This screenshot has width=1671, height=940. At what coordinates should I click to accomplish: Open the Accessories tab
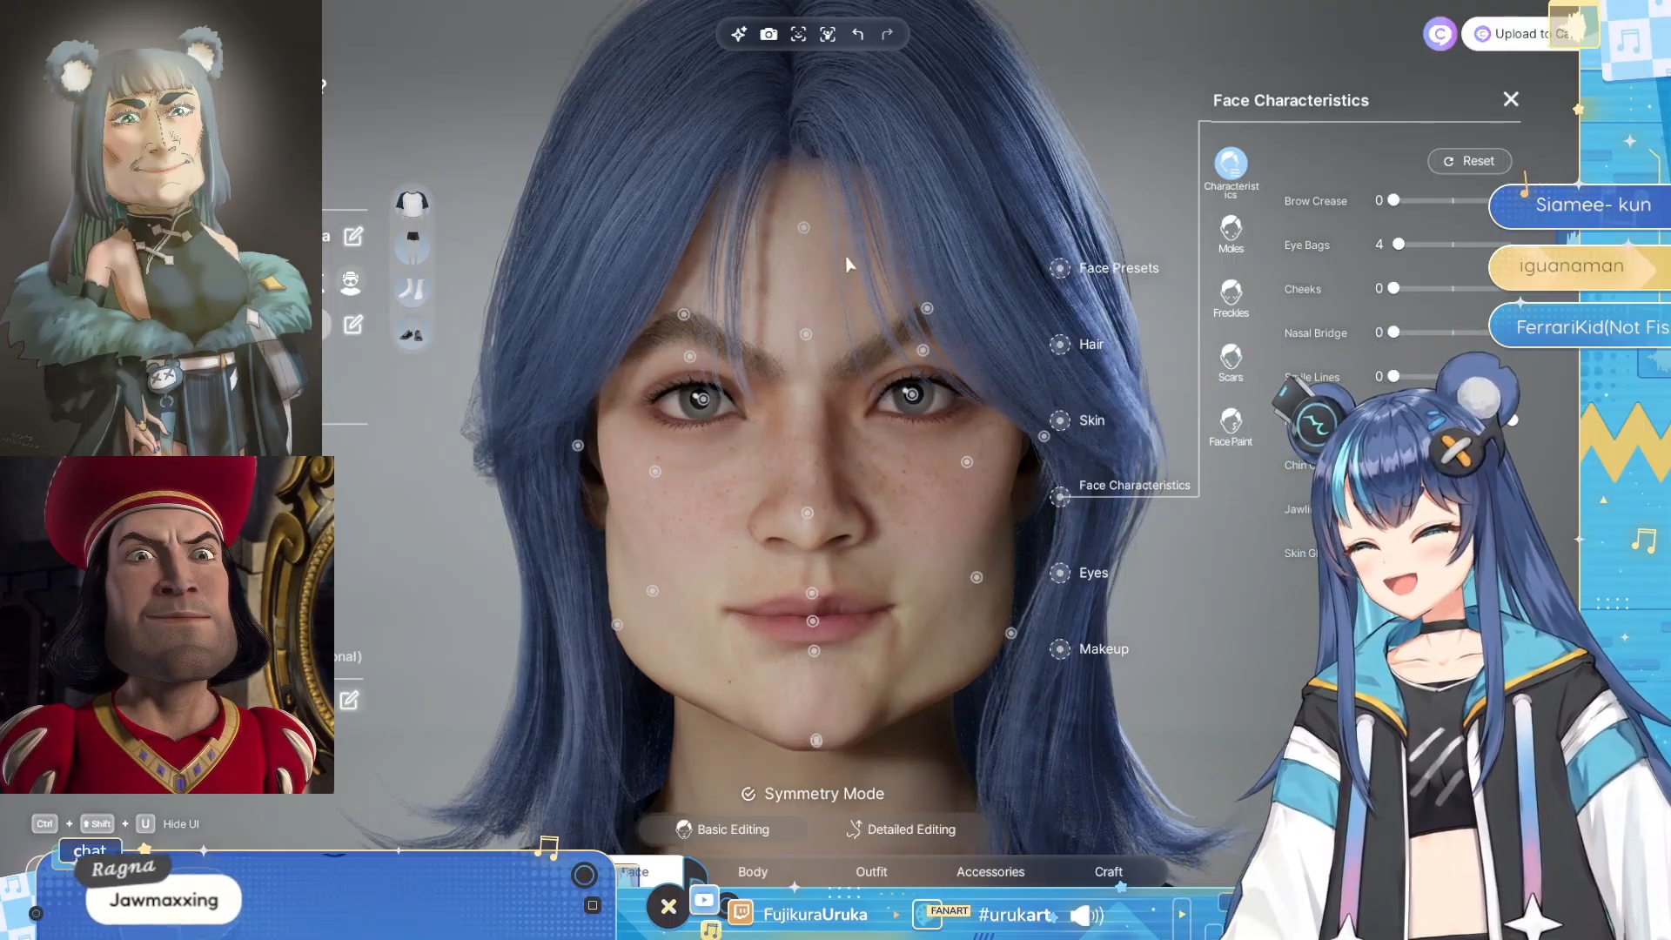coord(990,871)
